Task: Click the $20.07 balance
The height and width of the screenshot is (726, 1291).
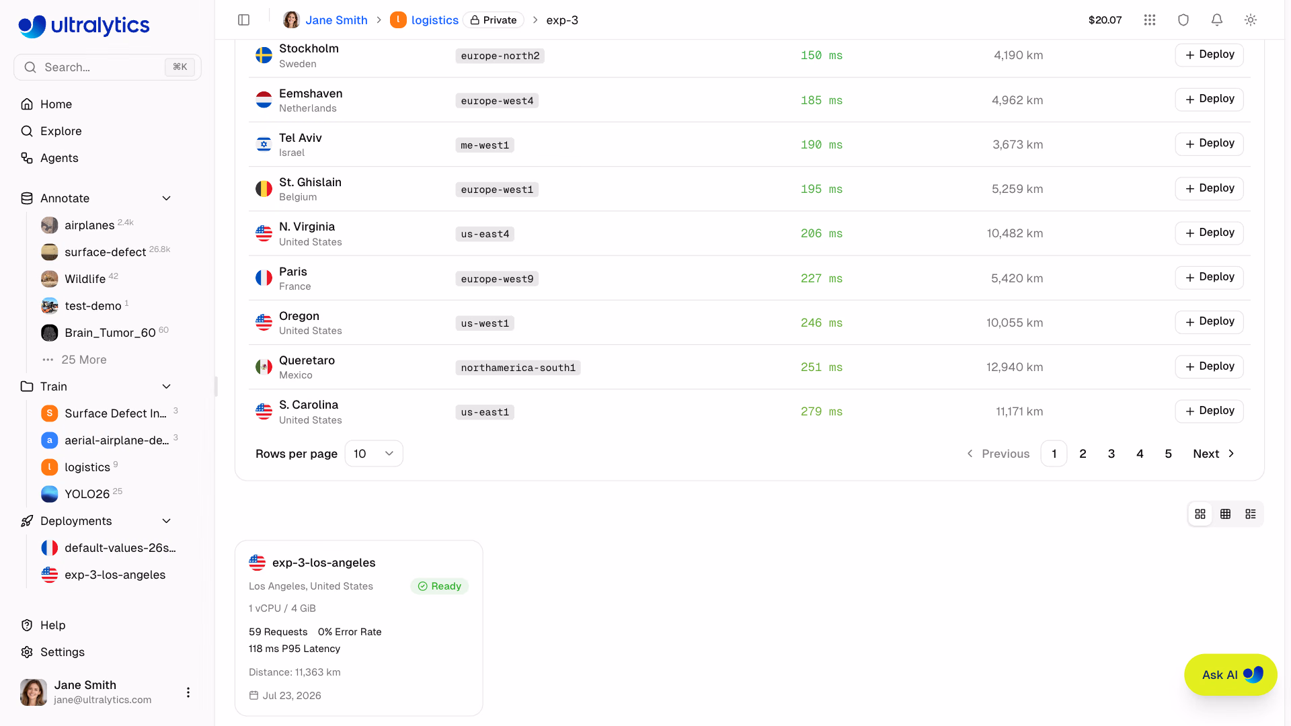Action: coord(1105,20)
